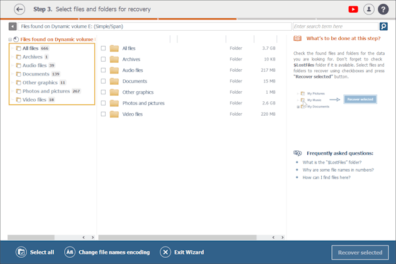Click the Select all label
The width and height of the screenshot is (396, 264).
[x=42, y=252]
